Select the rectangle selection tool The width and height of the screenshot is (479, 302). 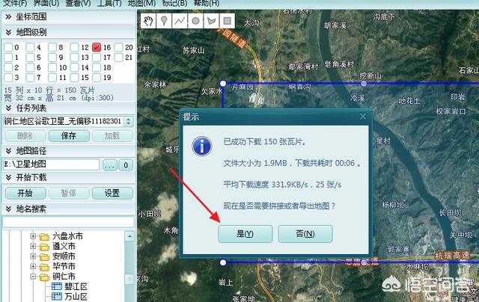(x=227, y=20)
